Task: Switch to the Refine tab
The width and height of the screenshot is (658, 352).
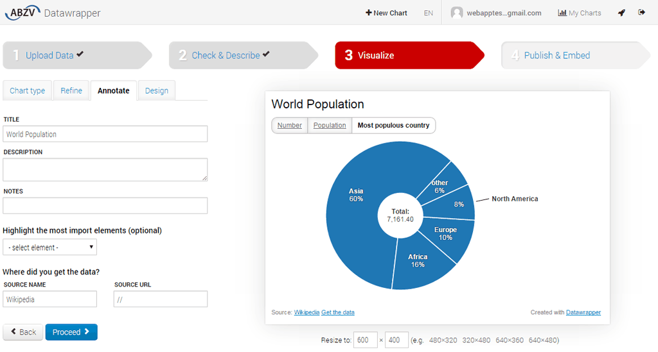Action: click(71, 90)
